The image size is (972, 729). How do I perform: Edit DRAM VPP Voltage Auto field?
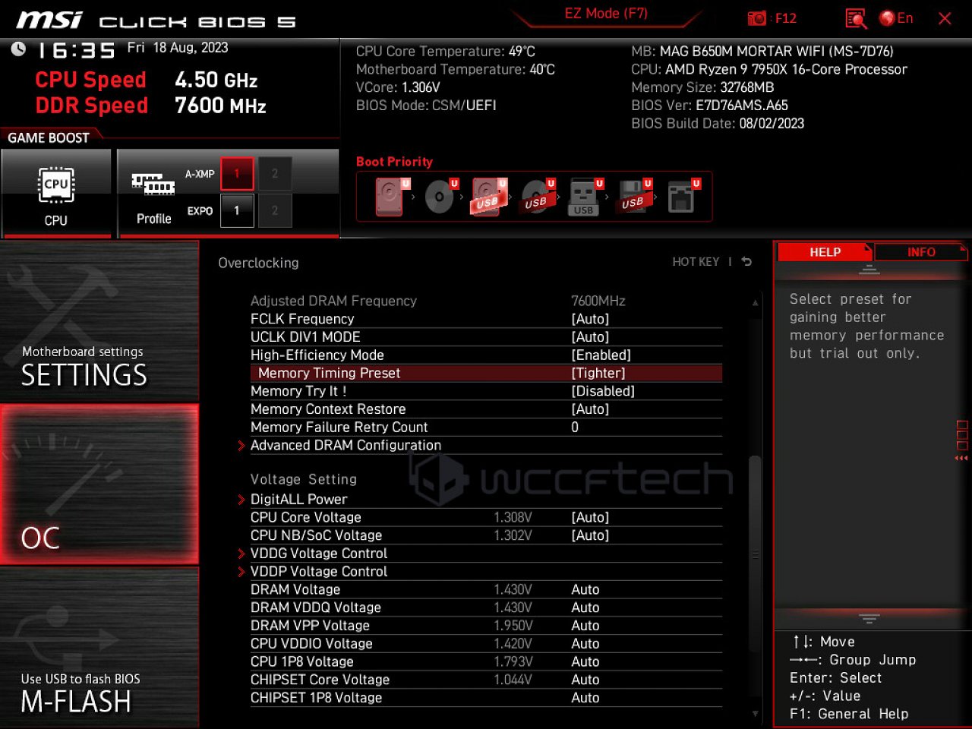pyautogui.click(x=585, y=626)
